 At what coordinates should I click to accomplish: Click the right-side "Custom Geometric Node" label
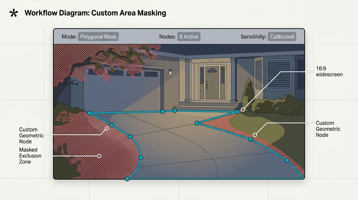pyautogui.click(x=328, y=129)
